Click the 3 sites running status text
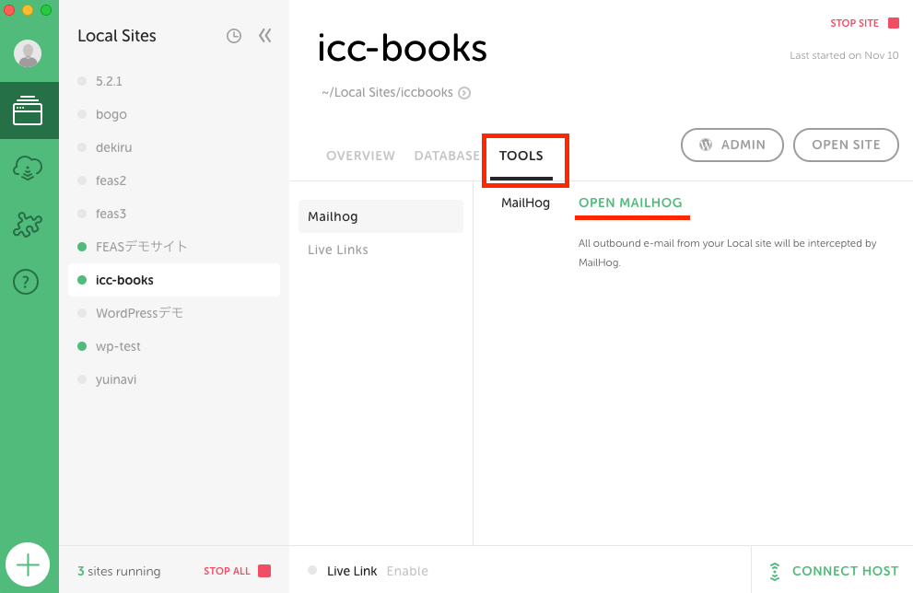 coord(119,572)
